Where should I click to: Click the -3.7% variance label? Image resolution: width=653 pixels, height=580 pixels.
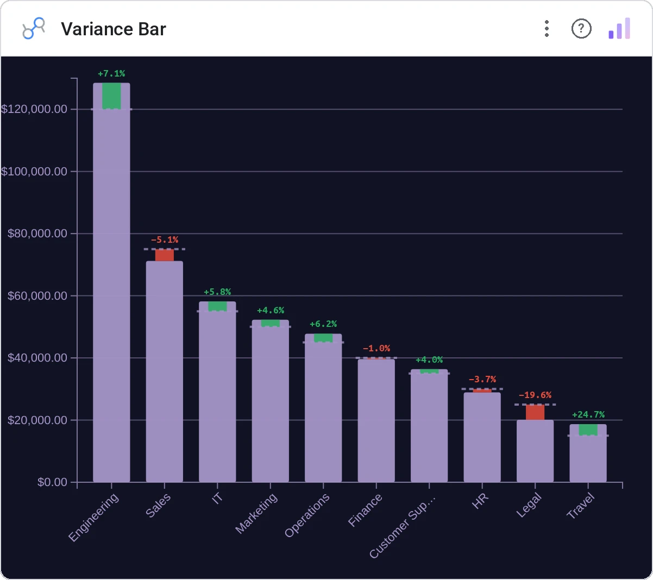[482, 380]
